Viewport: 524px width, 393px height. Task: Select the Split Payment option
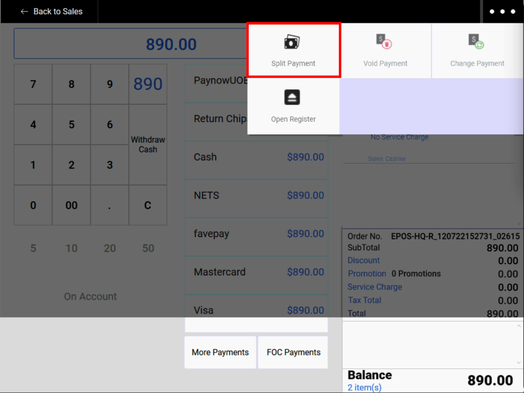293,50
